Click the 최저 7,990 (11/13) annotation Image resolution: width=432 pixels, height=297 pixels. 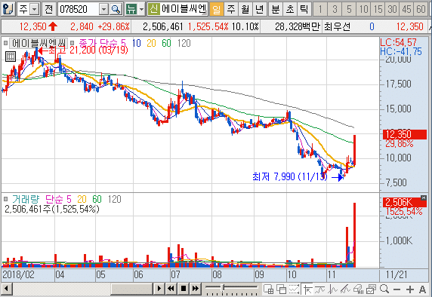coord(290,176)
